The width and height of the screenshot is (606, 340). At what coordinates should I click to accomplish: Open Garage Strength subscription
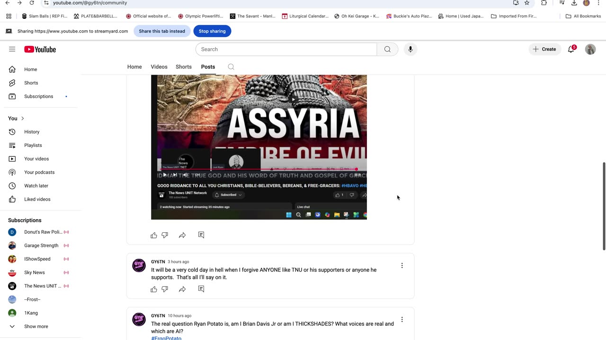[x=41, y=246]
